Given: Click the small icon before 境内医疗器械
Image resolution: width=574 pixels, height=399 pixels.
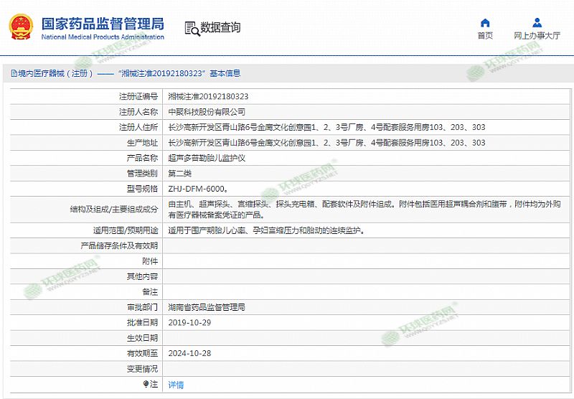Looking at the screenshot, I should pyautogui.click(x=6, y=73).
